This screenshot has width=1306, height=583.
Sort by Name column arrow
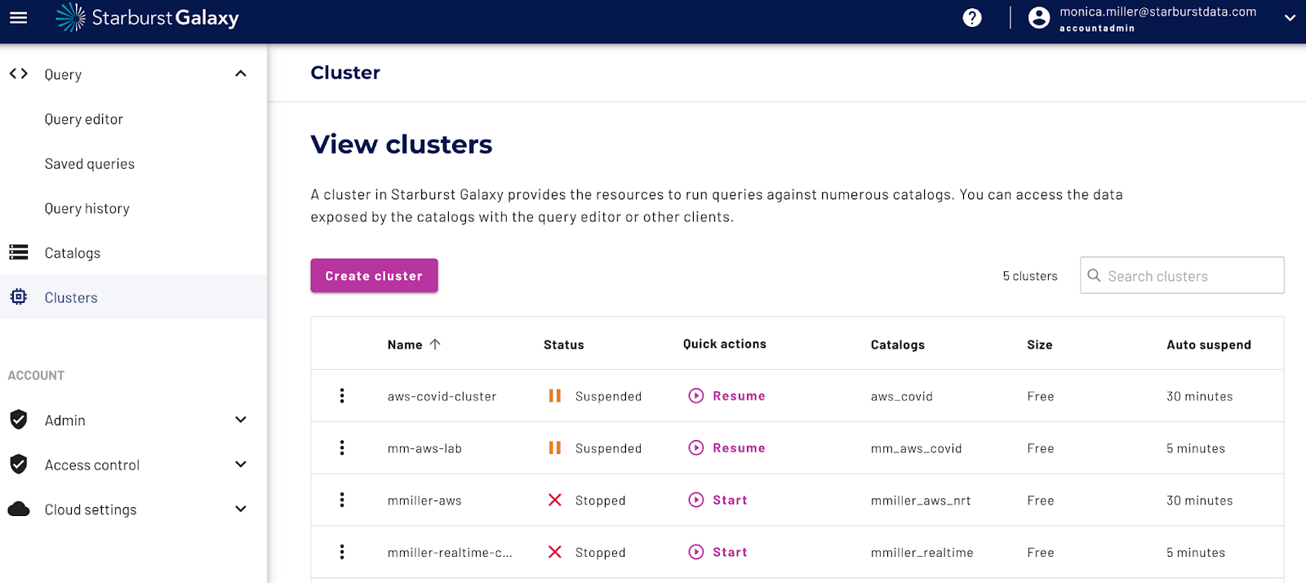(435, 345)
